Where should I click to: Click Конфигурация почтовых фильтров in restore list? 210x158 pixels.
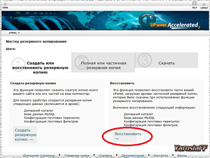tap(151, 125)
